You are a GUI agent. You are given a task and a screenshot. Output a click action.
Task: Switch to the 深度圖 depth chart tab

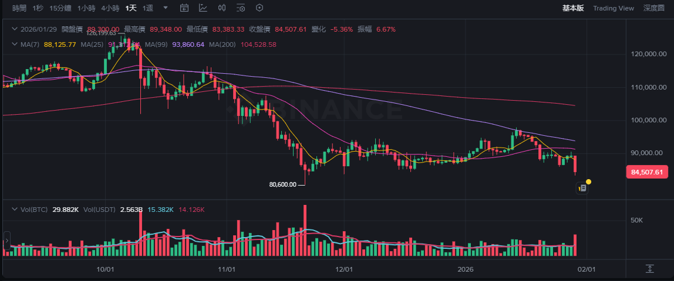coord(653,8)
